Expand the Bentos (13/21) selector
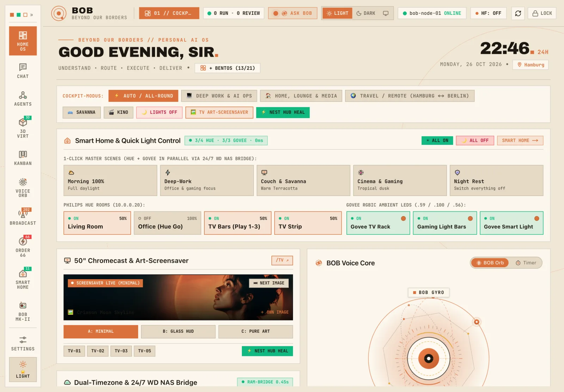564x392 pixels. pyautogui.click(x=227, y=68)
